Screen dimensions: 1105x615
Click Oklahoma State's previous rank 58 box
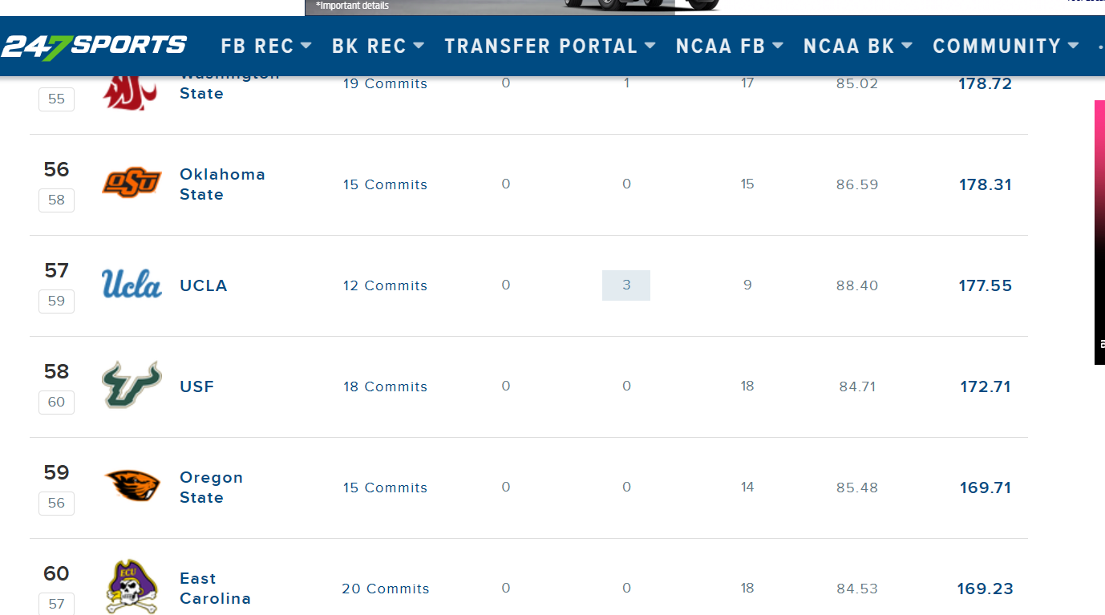(x=56, y=200)
